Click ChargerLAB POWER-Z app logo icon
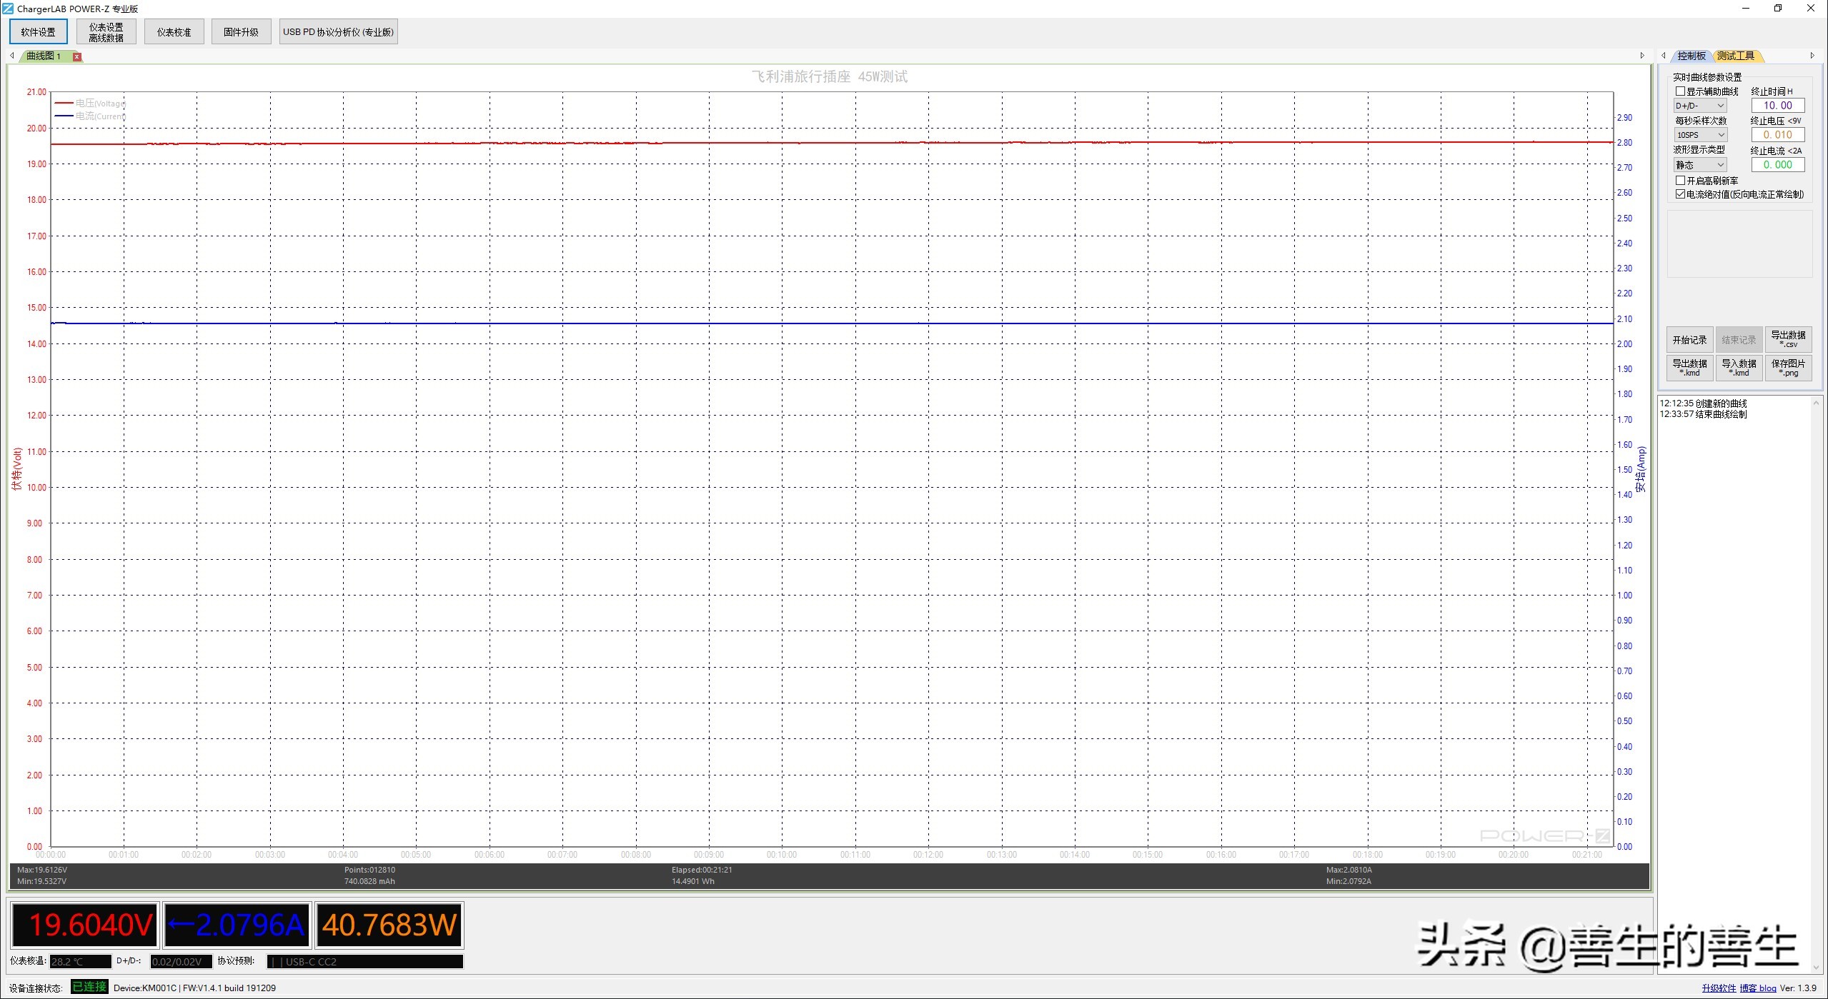The width and height of the screenshot is (1828, 999). tap(8, 9)
